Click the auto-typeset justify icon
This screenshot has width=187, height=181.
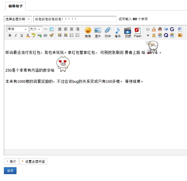click(60, 29)
